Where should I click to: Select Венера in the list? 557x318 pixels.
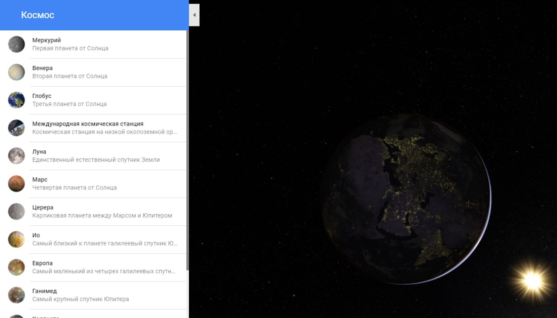[x=93, y=72]
